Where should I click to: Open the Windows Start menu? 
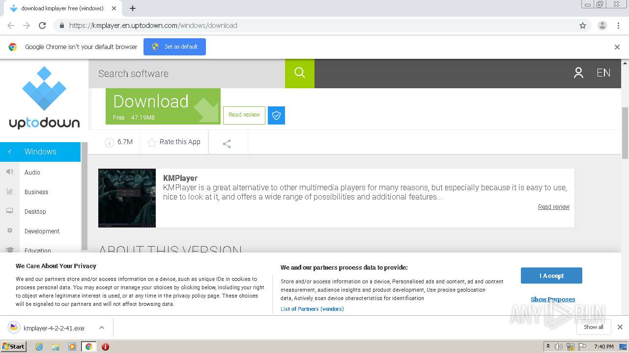[x=13, y=347]
